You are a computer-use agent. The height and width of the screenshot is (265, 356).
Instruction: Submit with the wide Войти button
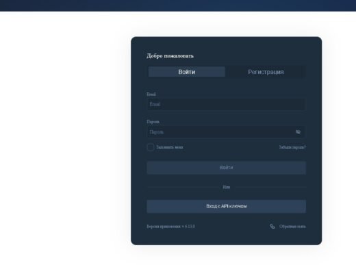pos(226,168)
